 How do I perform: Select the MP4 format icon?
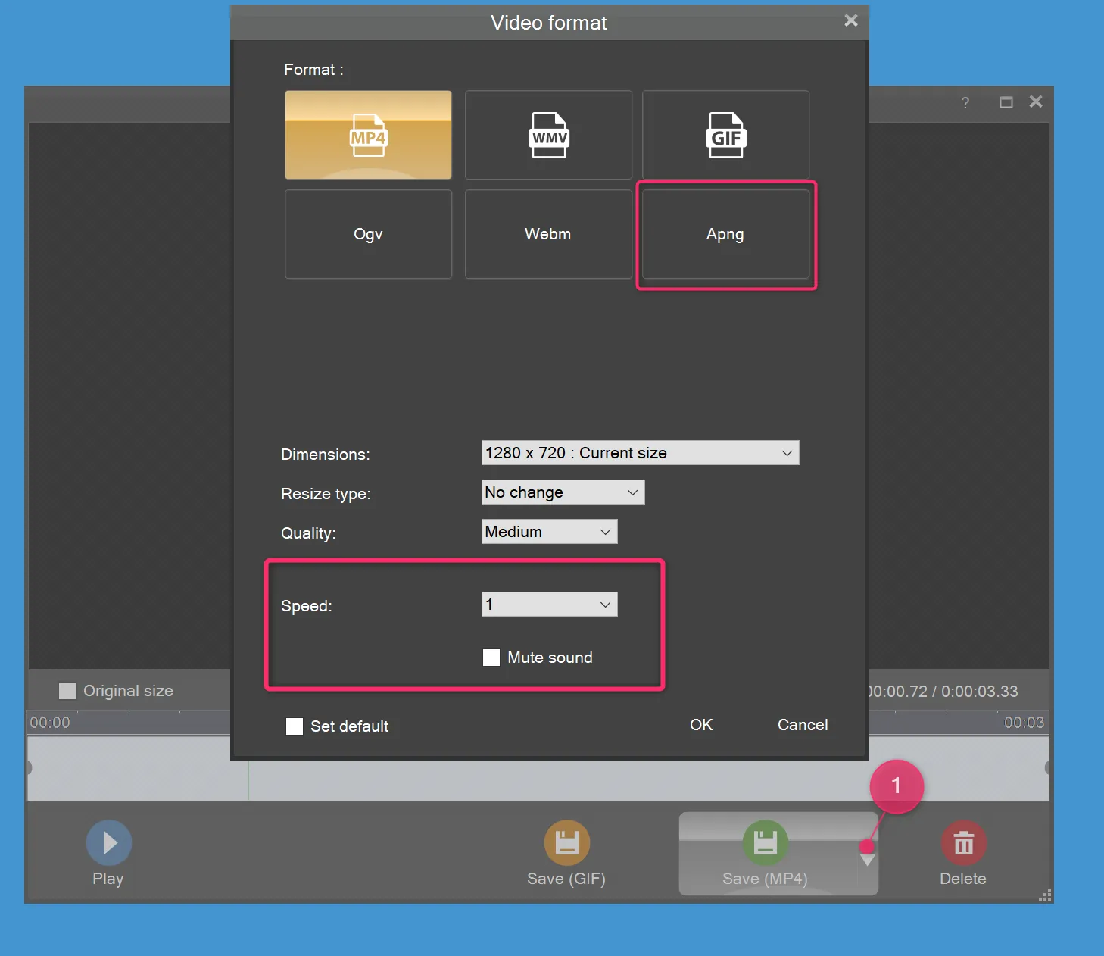click(368, 135)
